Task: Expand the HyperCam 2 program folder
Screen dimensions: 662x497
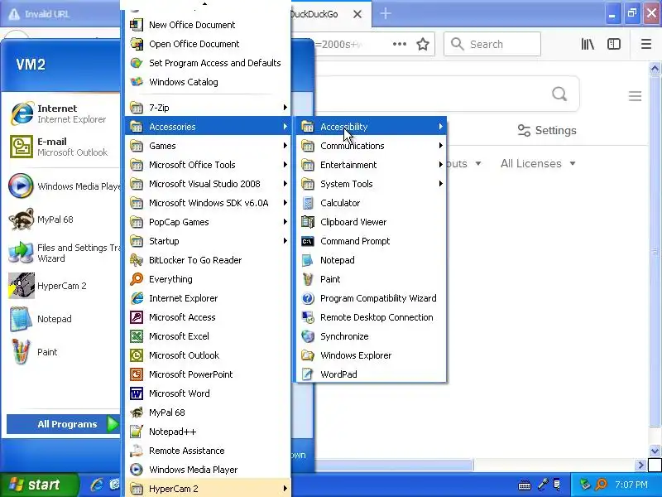Action: point(208,488)
